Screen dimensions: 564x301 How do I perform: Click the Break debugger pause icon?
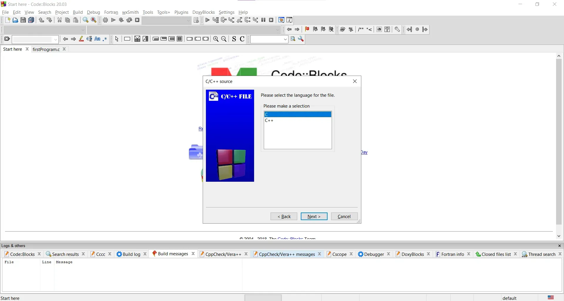(x=263, y=20)
